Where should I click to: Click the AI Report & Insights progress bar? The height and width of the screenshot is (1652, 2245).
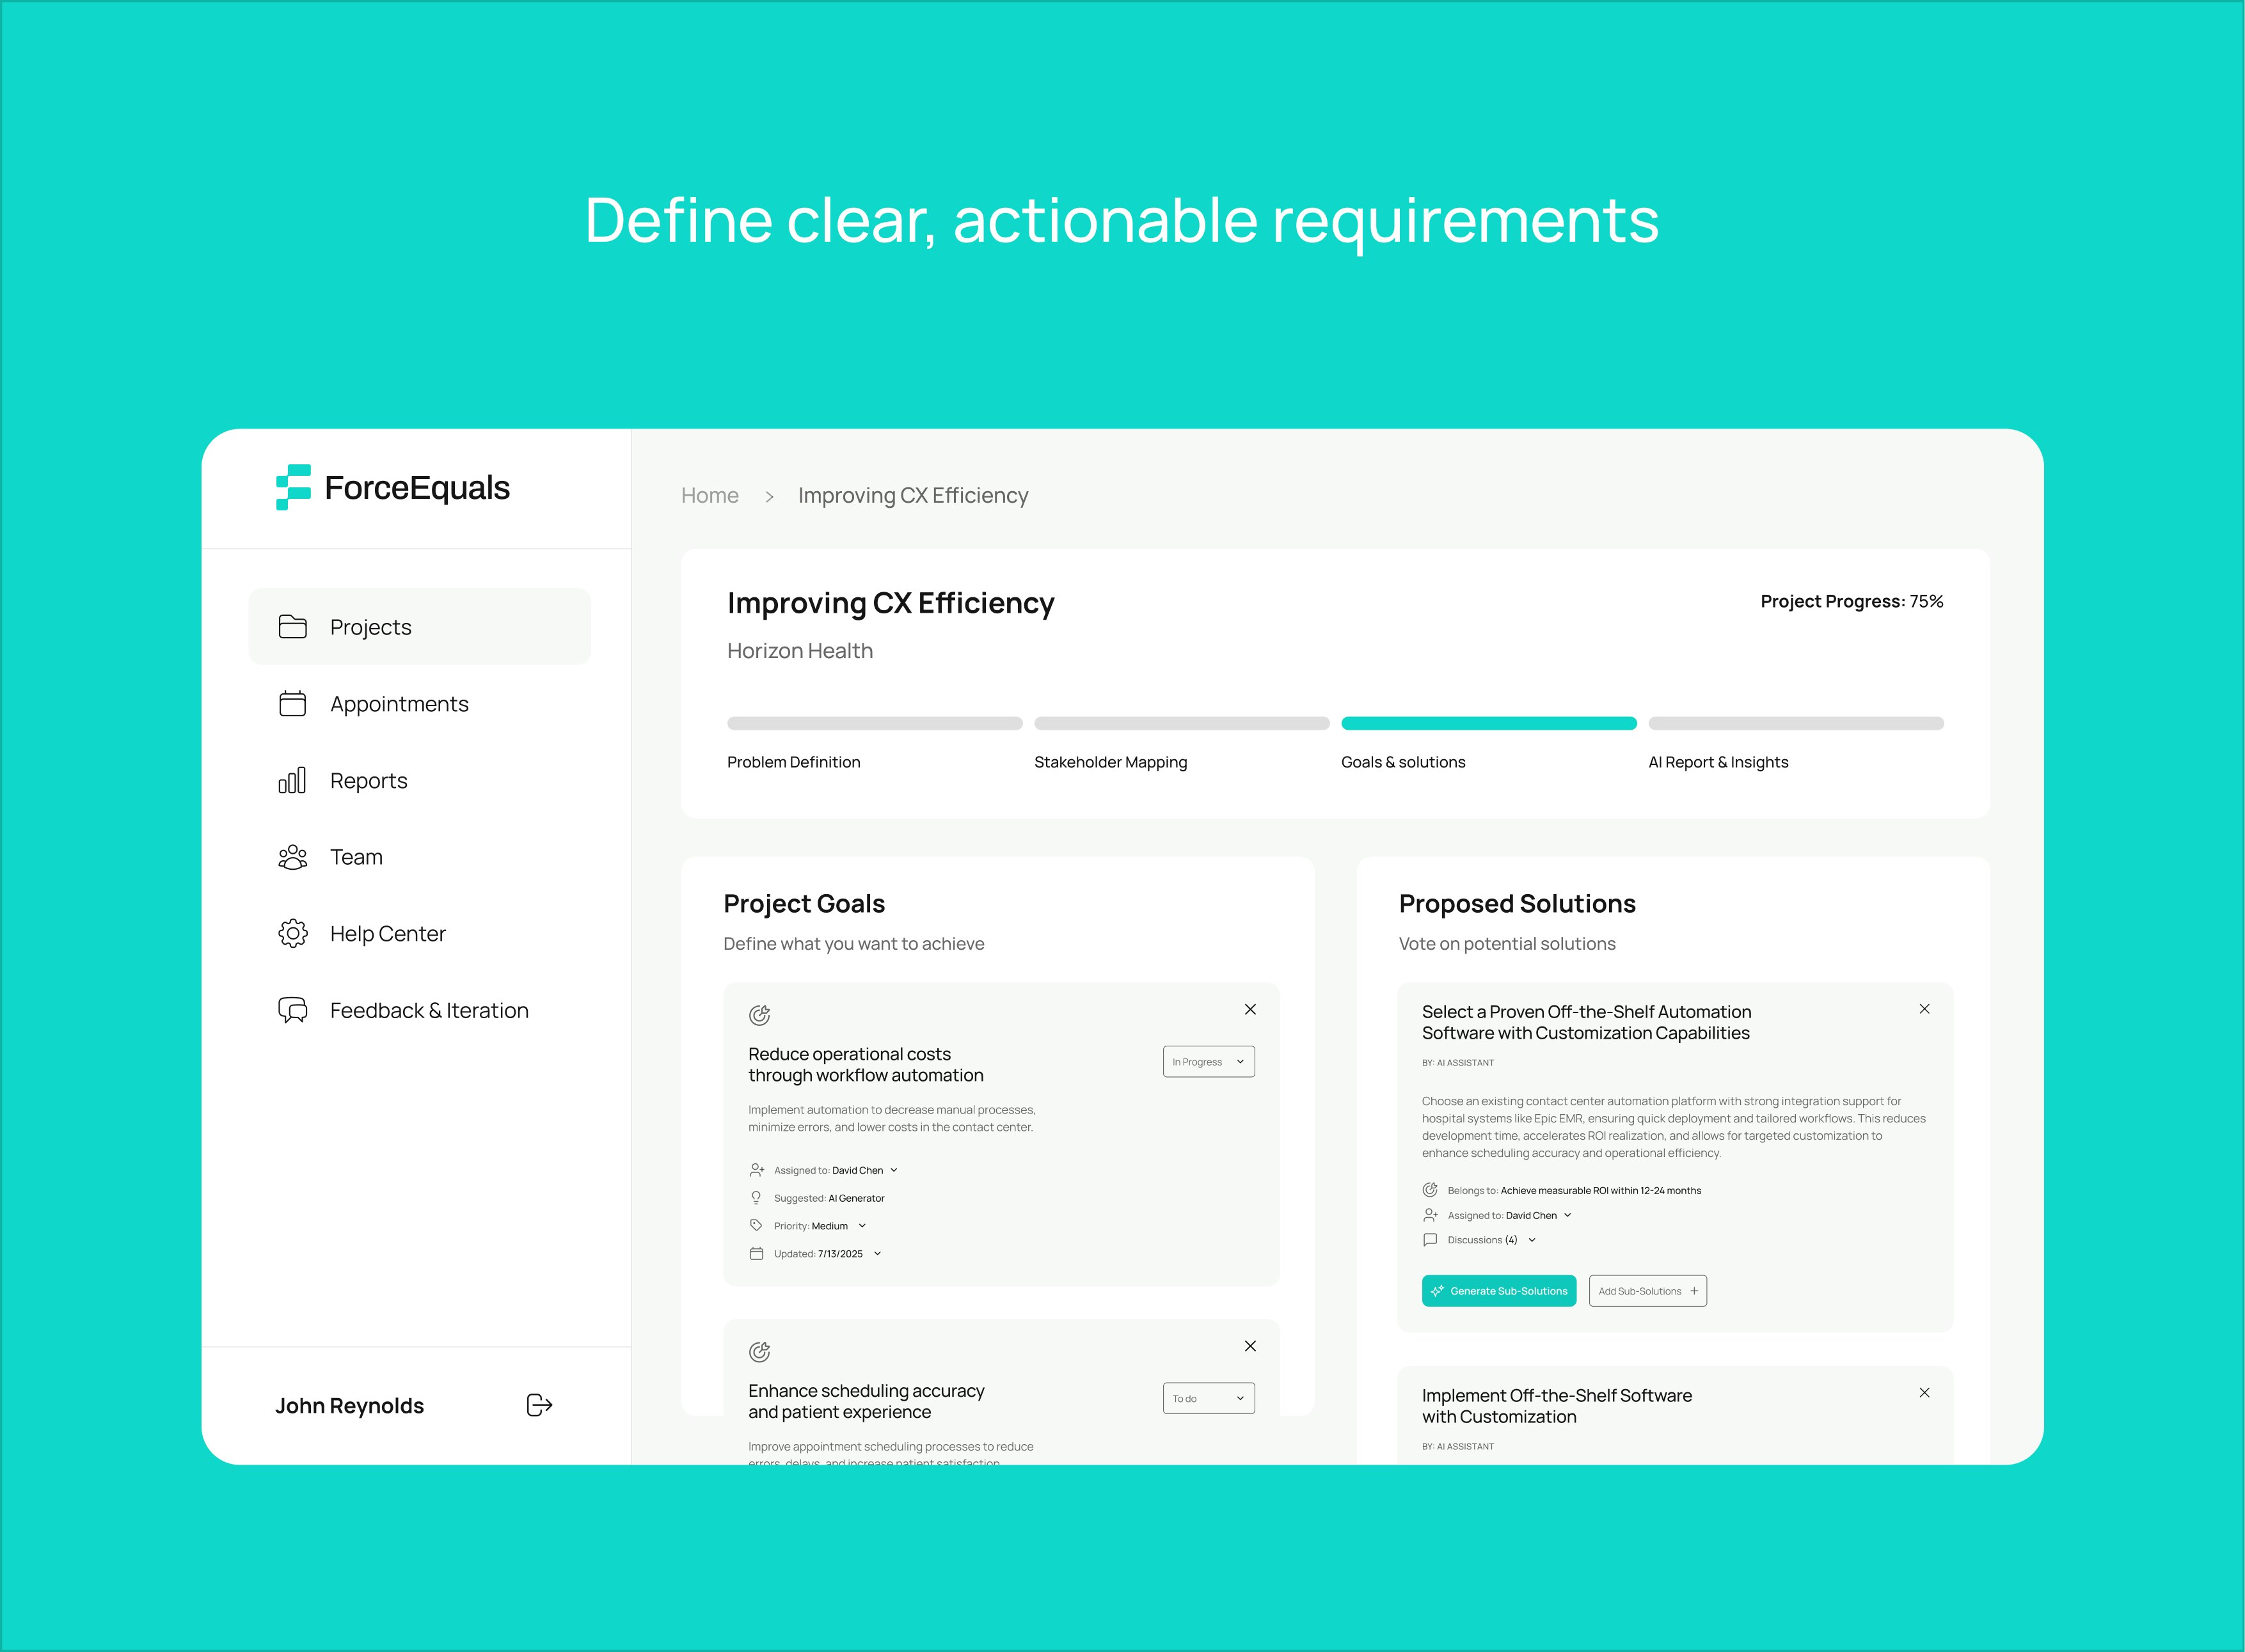[x=1796, y=723]
